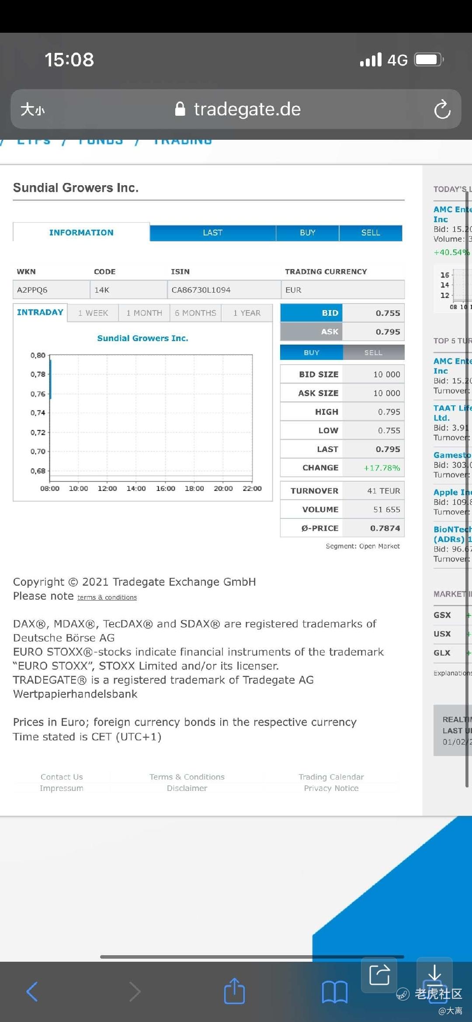Select the INFORMATION tab
Viewport: 472px width, 1022px height.
(x=81, y=232)
